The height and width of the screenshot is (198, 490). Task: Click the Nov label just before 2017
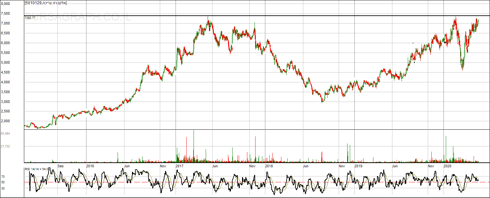point(163,166)
